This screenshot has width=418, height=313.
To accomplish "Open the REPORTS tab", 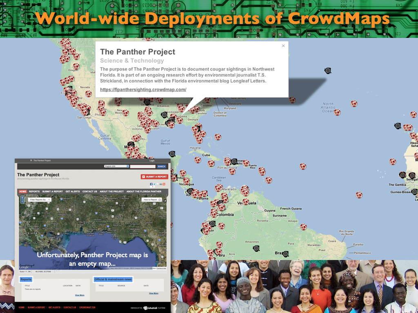I will pyautogui.click(x=34, y=191).
